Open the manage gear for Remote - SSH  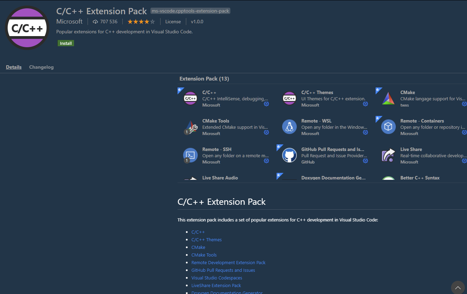267,161
